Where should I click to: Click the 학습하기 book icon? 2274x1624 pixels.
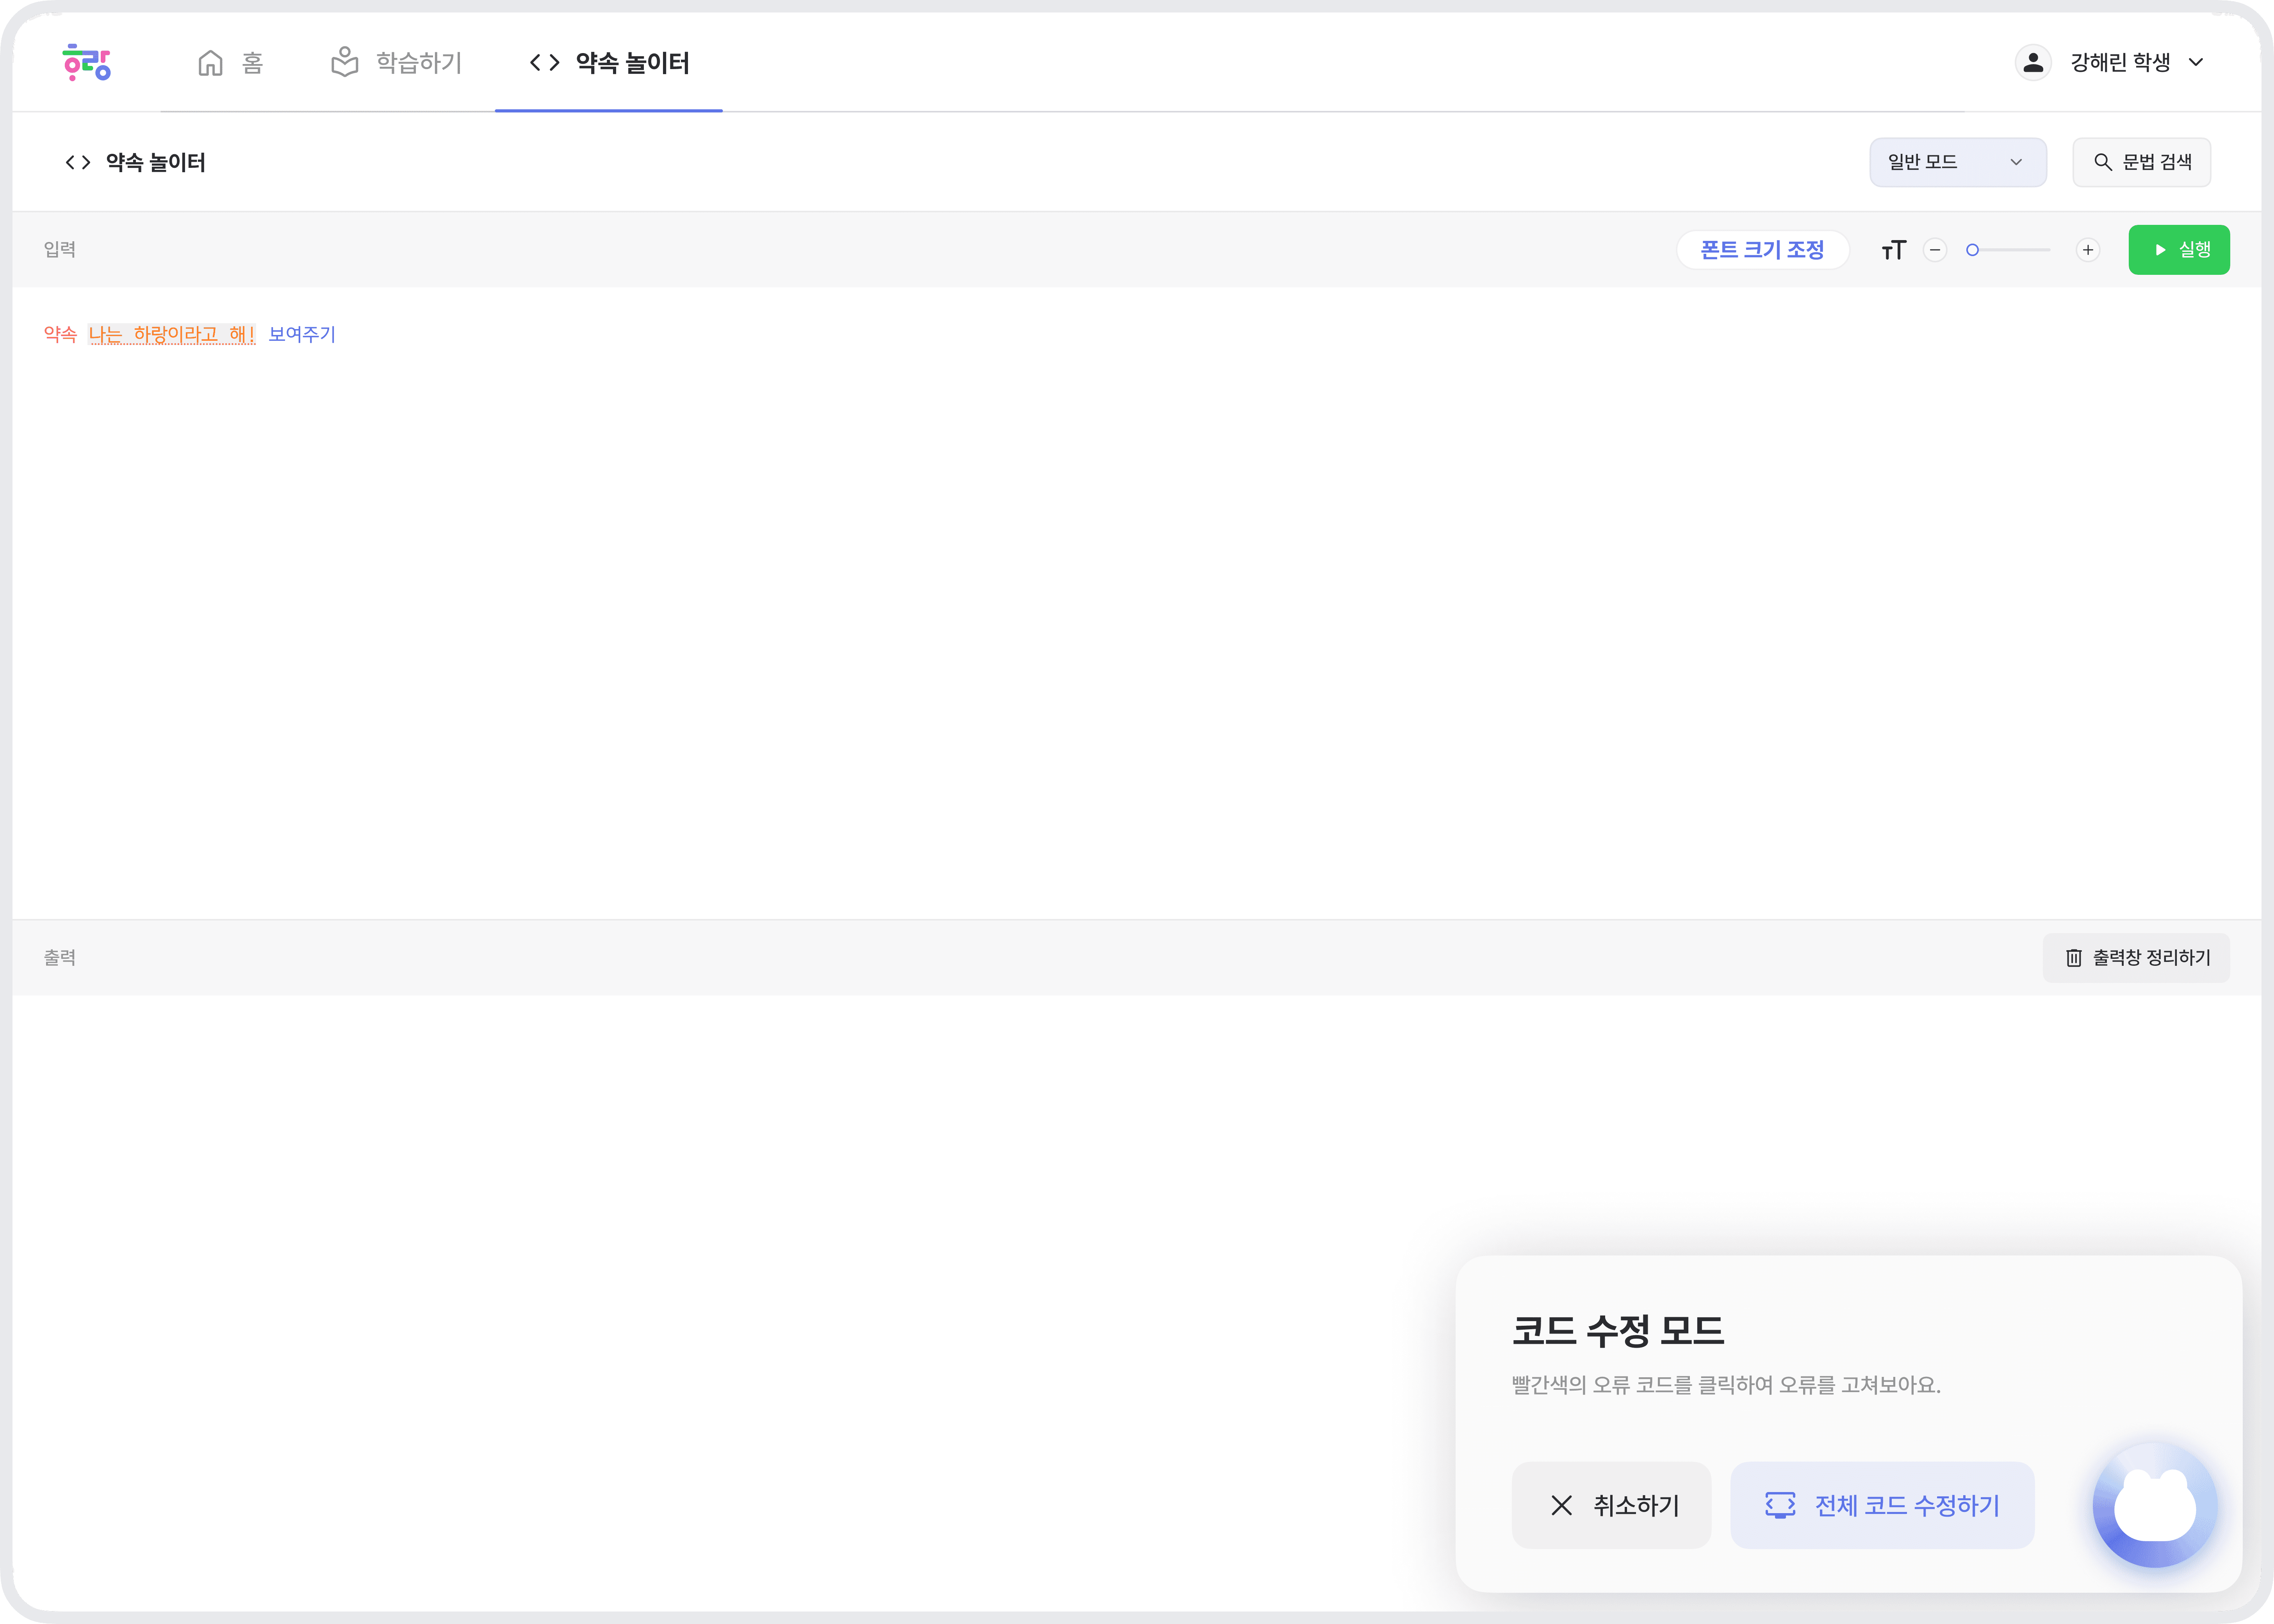(x=345, y=62)
